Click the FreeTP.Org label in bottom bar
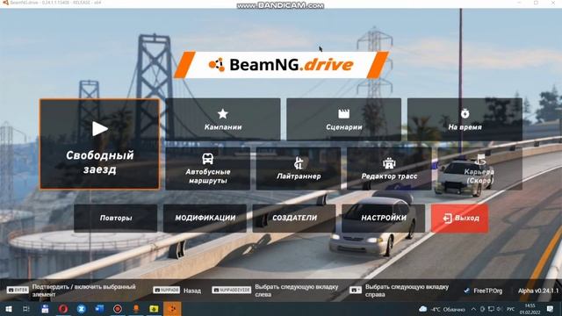This screenshot has width=562, height=316. (x=488, y=291)
